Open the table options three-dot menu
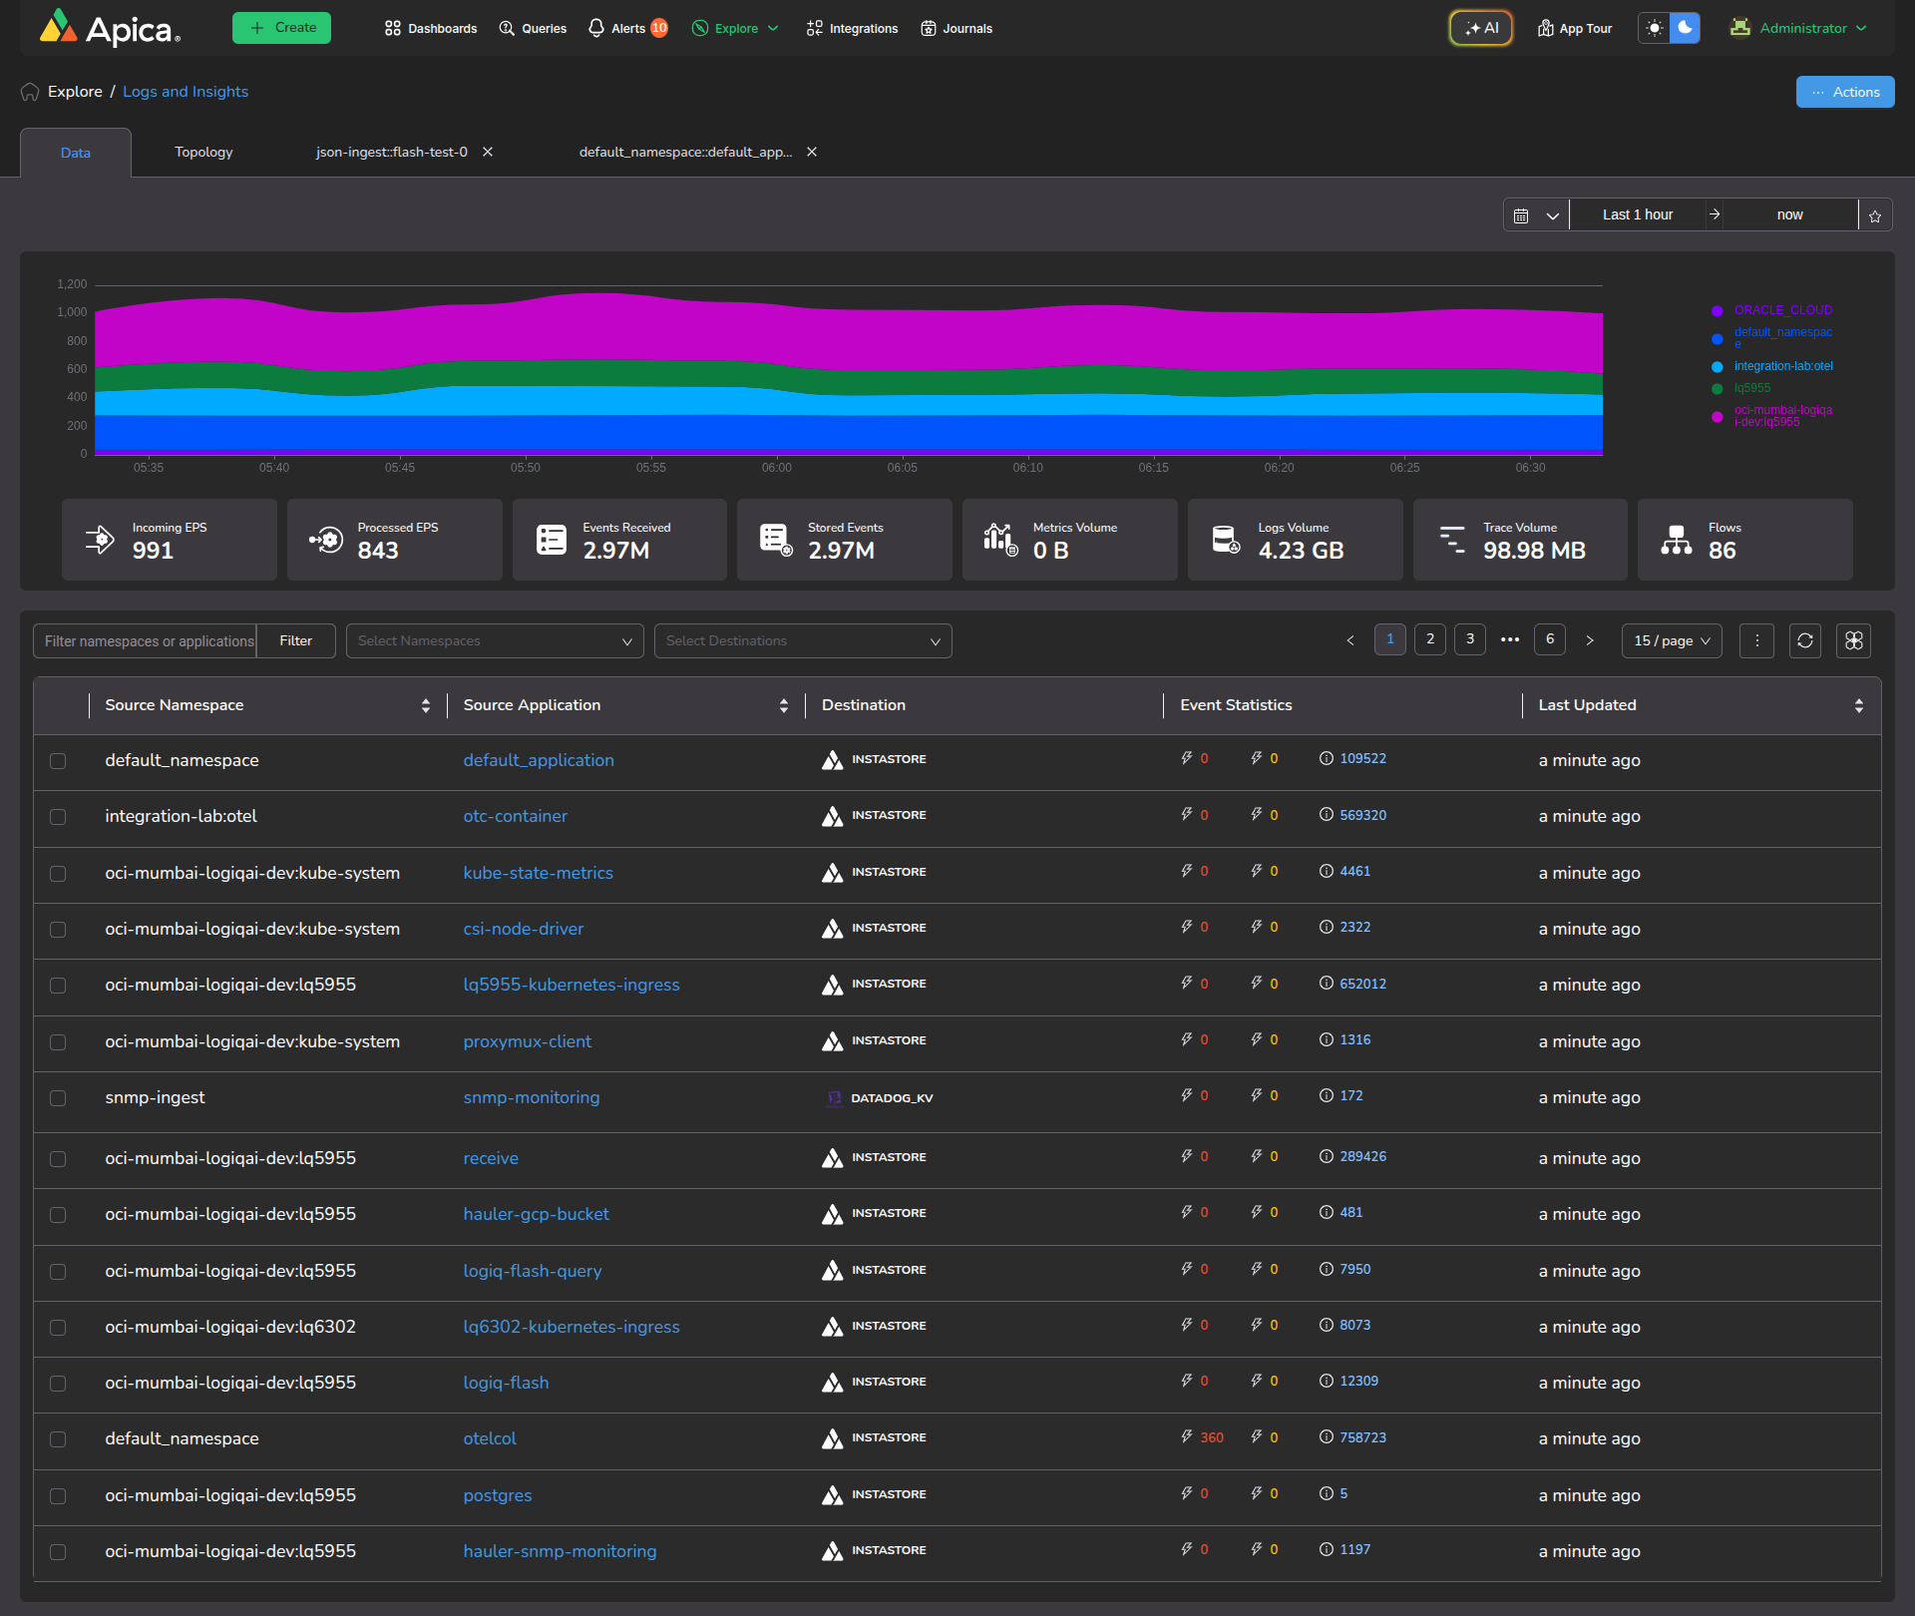This screenshot has height=1616, width=1915. pos(1756,640)
